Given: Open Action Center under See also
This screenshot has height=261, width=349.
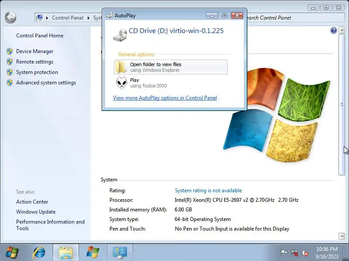Looking at the screenshot, I should click(32, 202).
